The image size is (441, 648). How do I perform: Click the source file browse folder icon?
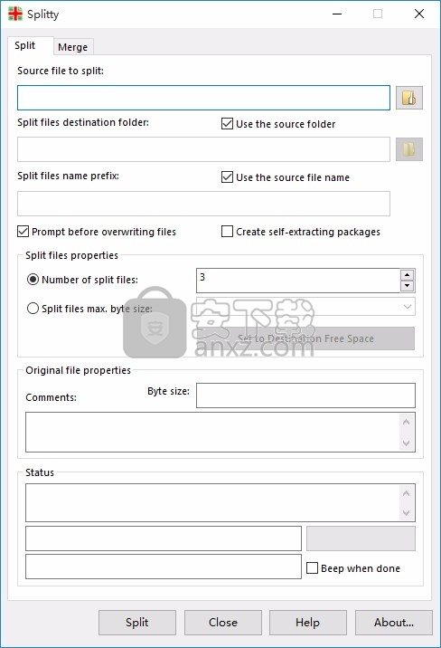click(x=408, y=98)
